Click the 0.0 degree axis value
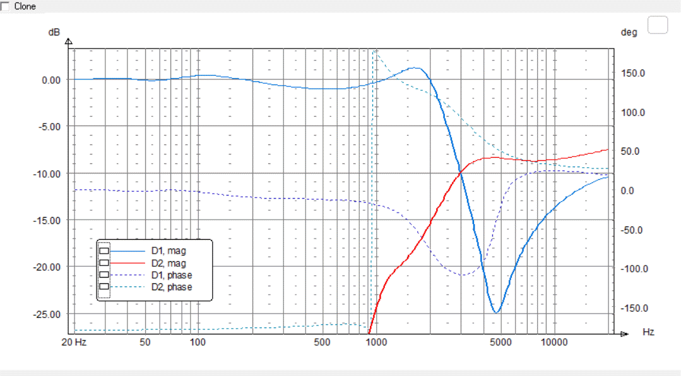Image resolution: width=681 pixels, height=376 pixels. (x=627, y=191)
